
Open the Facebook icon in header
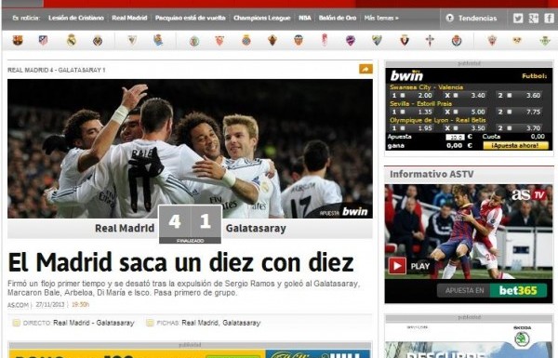549,18
